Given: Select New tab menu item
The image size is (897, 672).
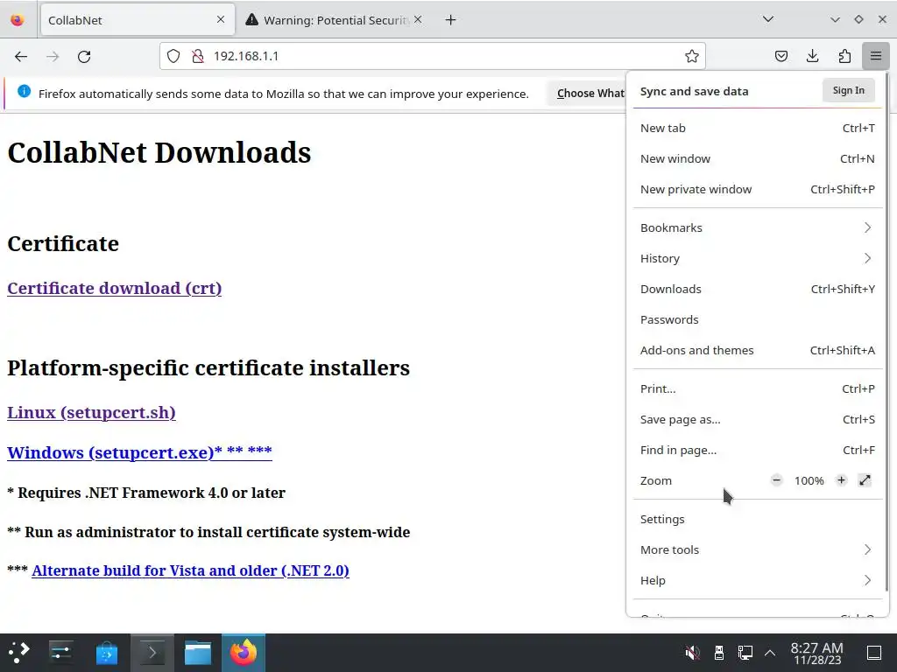Looking at the screenshot, I should click(758, 128).
